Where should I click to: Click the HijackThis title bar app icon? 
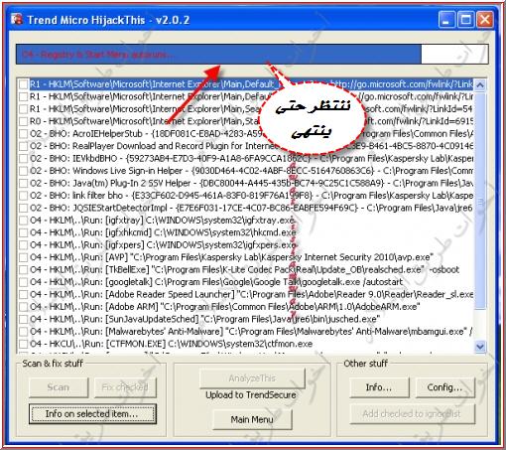[17, 19]
